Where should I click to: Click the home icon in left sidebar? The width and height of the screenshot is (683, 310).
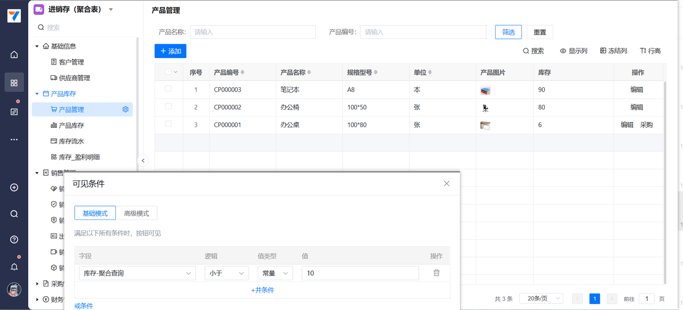coord(14,54)
